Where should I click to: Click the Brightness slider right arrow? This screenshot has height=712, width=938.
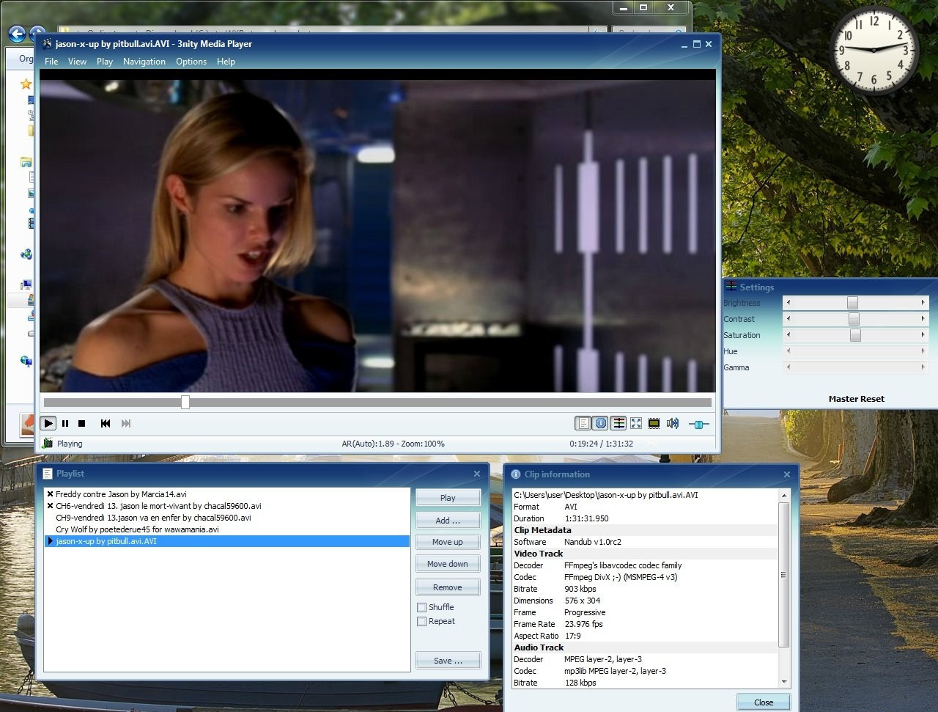(x=923, y=302)
